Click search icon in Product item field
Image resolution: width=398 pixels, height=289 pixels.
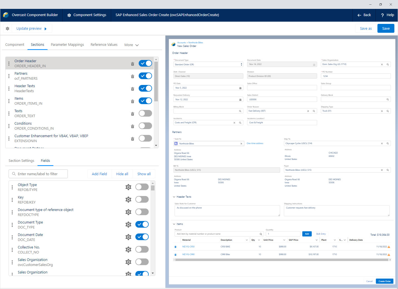pyautogui.click(x=261, y=234)
